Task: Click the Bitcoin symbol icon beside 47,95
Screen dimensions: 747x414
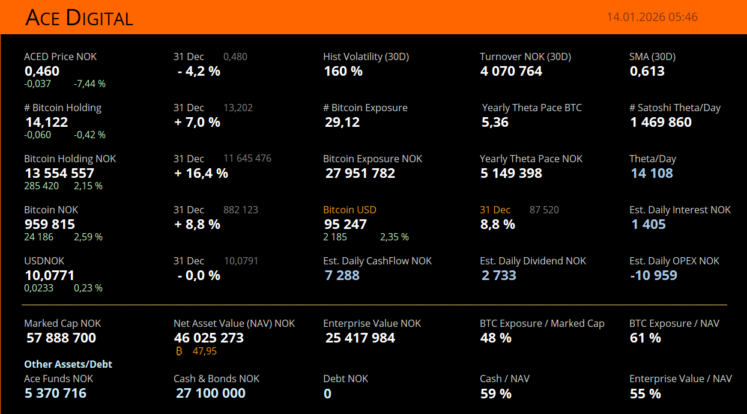Action: coord(179,351)
